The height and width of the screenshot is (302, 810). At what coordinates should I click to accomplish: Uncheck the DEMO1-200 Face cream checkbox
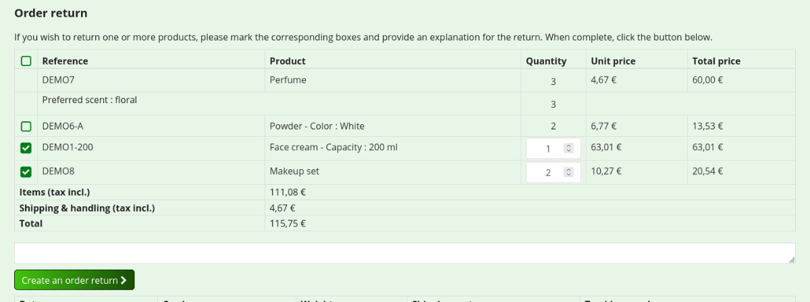tap(26, 148)
